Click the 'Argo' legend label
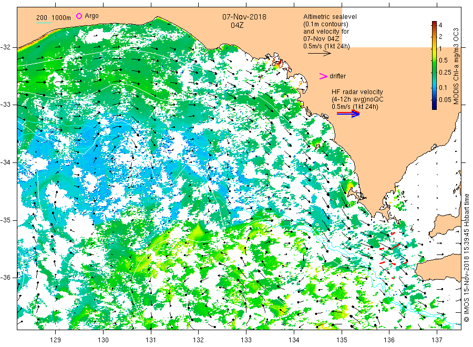The image size is (473, 347). pyautogui.click(x=91, y=16)
